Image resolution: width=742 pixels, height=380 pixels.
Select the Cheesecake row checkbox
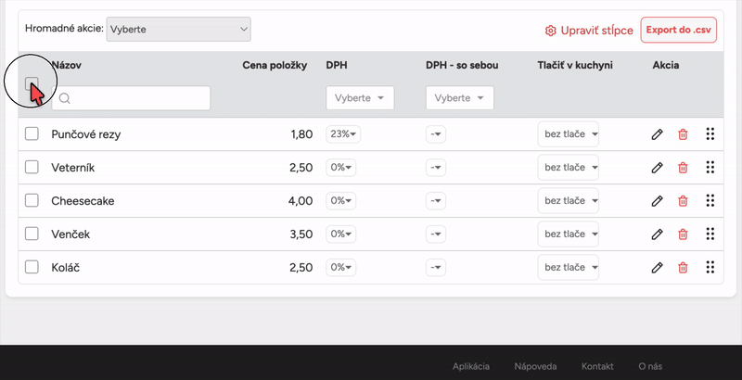pyautogui.click(x=32, y=201)
